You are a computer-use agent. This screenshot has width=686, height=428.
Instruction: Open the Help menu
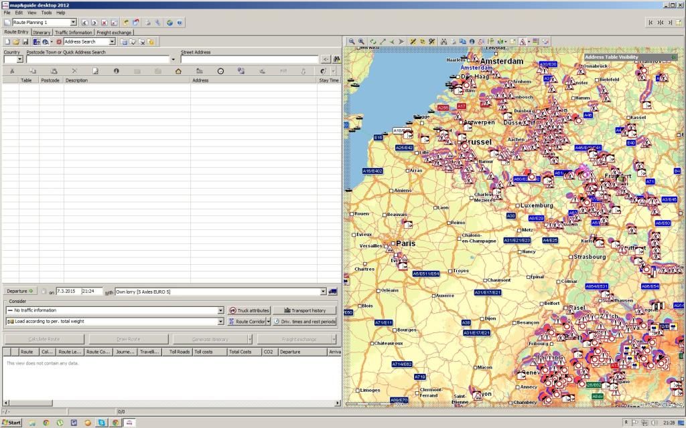(61, 13)
